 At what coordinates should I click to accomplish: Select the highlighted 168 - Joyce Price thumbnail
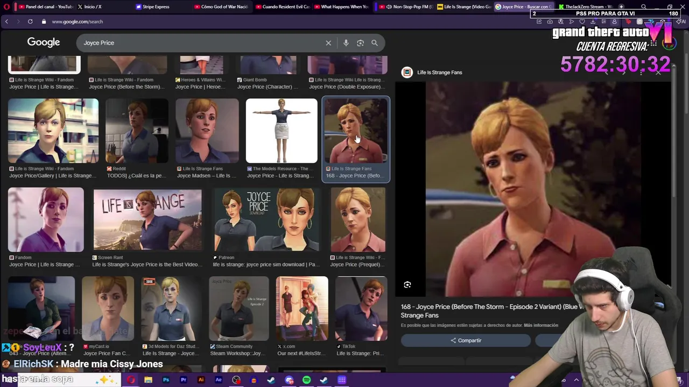click(356, 131)
